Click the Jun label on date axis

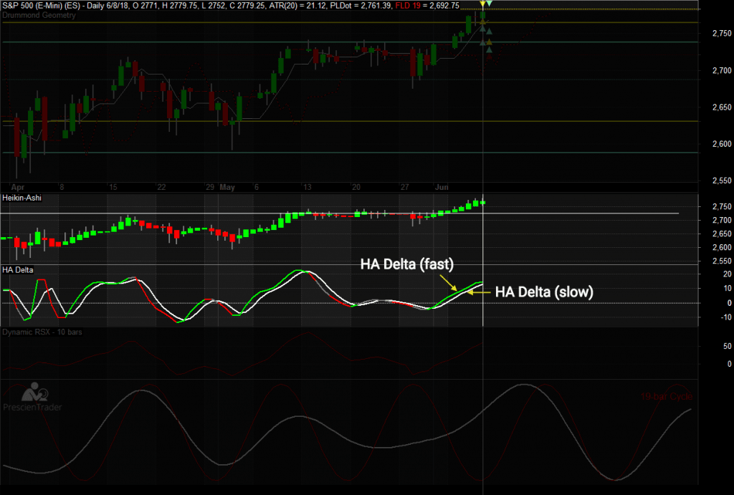point(442,187)
